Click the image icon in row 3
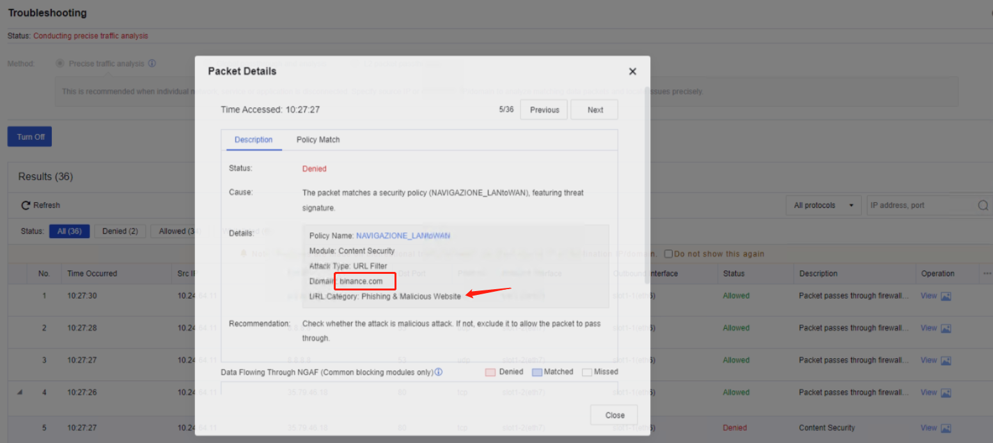 coord(946,361)
